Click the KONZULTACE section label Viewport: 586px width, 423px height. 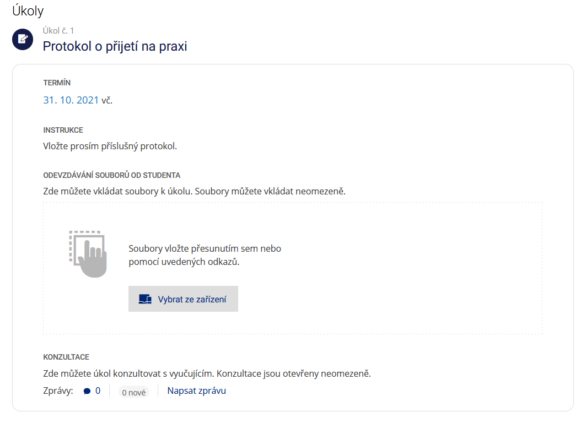[x=66, y=357]
